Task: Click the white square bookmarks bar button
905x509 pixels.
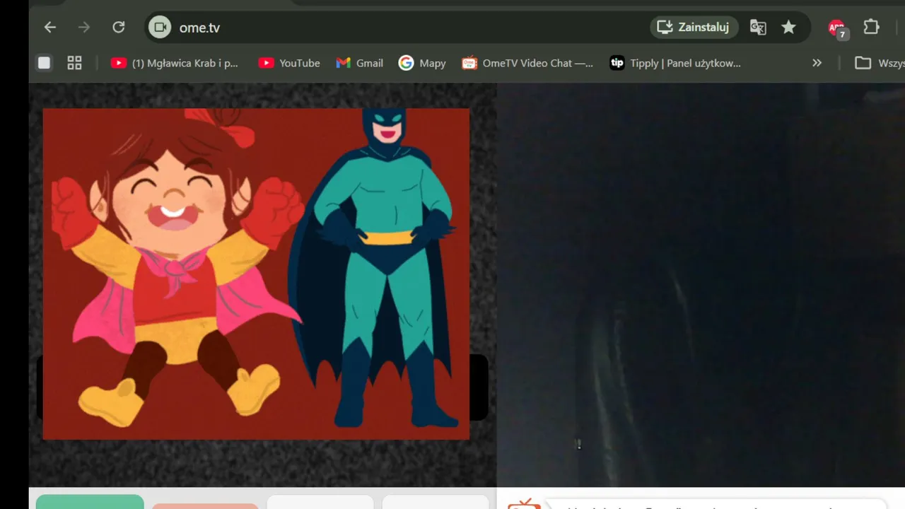Action: pyautogui.click(x=44, y=63)
